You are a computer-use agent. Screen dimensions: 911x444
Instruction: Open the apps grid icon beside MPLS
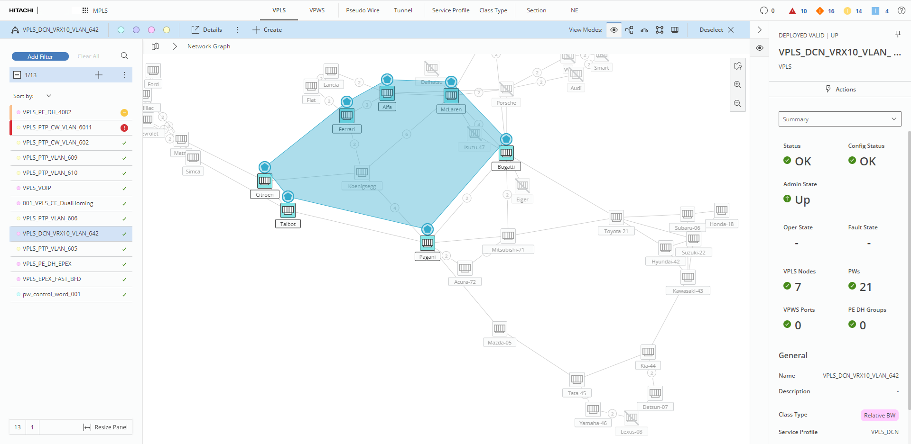coord(85,10)
